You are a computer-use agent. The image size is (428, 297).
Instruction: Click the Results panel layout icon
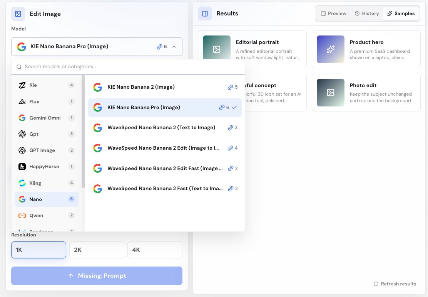click(x=205, y=13)
